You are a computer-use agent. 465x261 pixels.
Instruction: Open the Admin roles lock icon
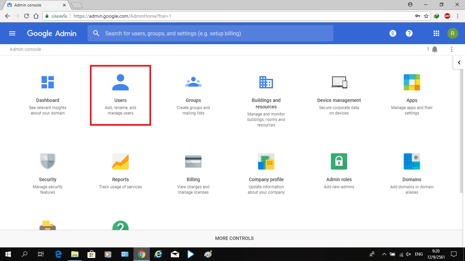tap(339, 161)
